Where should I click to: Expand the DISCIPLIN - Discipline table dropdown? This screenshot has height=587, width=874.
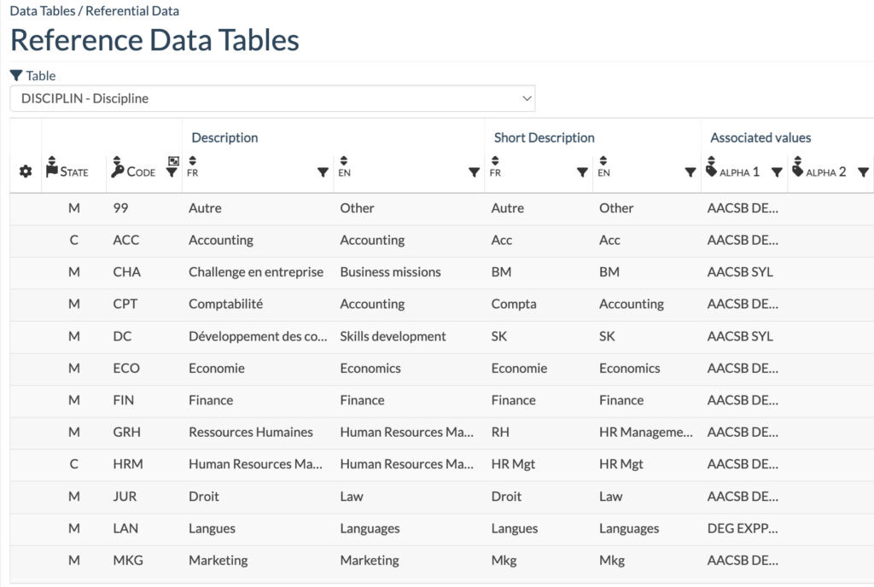272,98
